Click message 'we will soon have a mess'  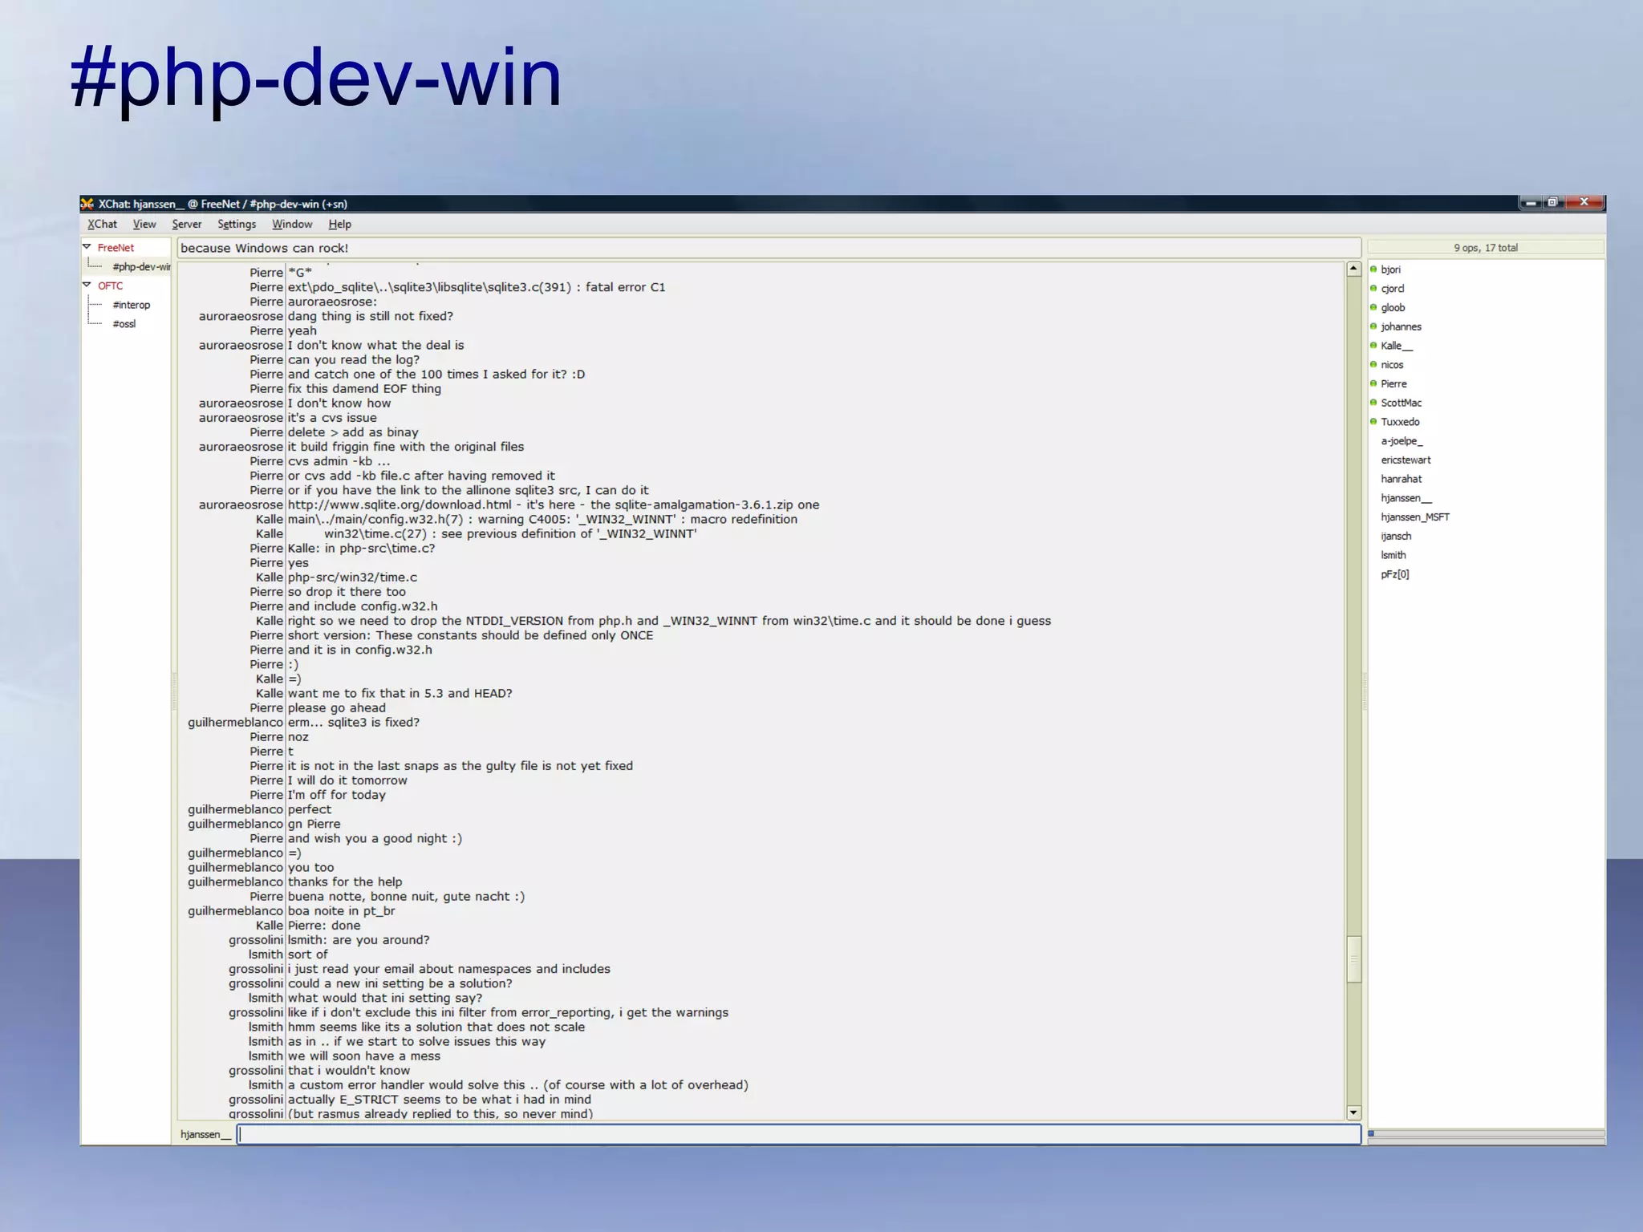coord(364,1056)
